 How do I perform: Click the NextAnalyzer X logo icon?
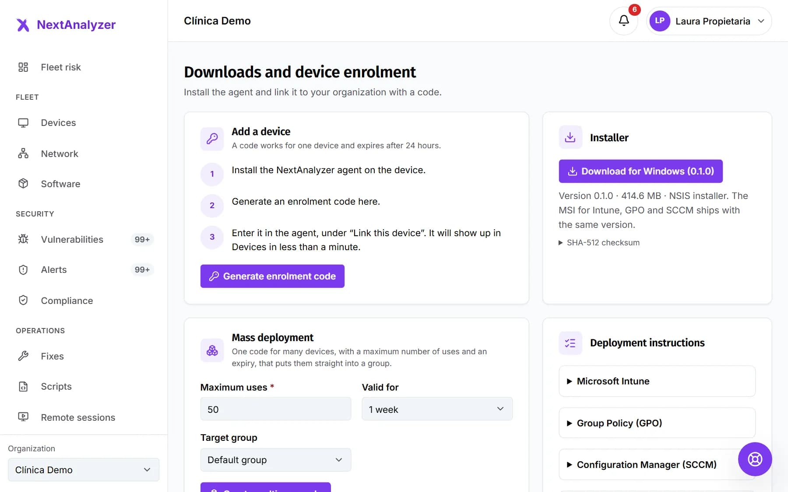point(23,25)
